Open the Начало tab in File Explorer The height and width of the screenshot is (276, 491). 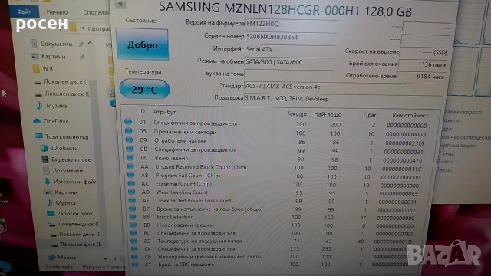57,12
